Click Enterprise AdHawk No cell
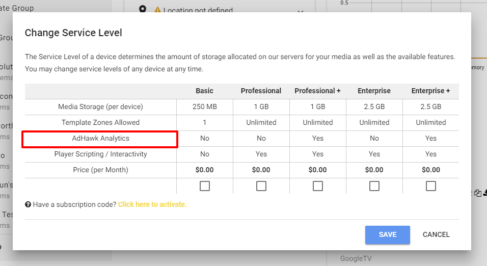The width and height of the screenshot is (487, 266). click(x=374, y=138)
